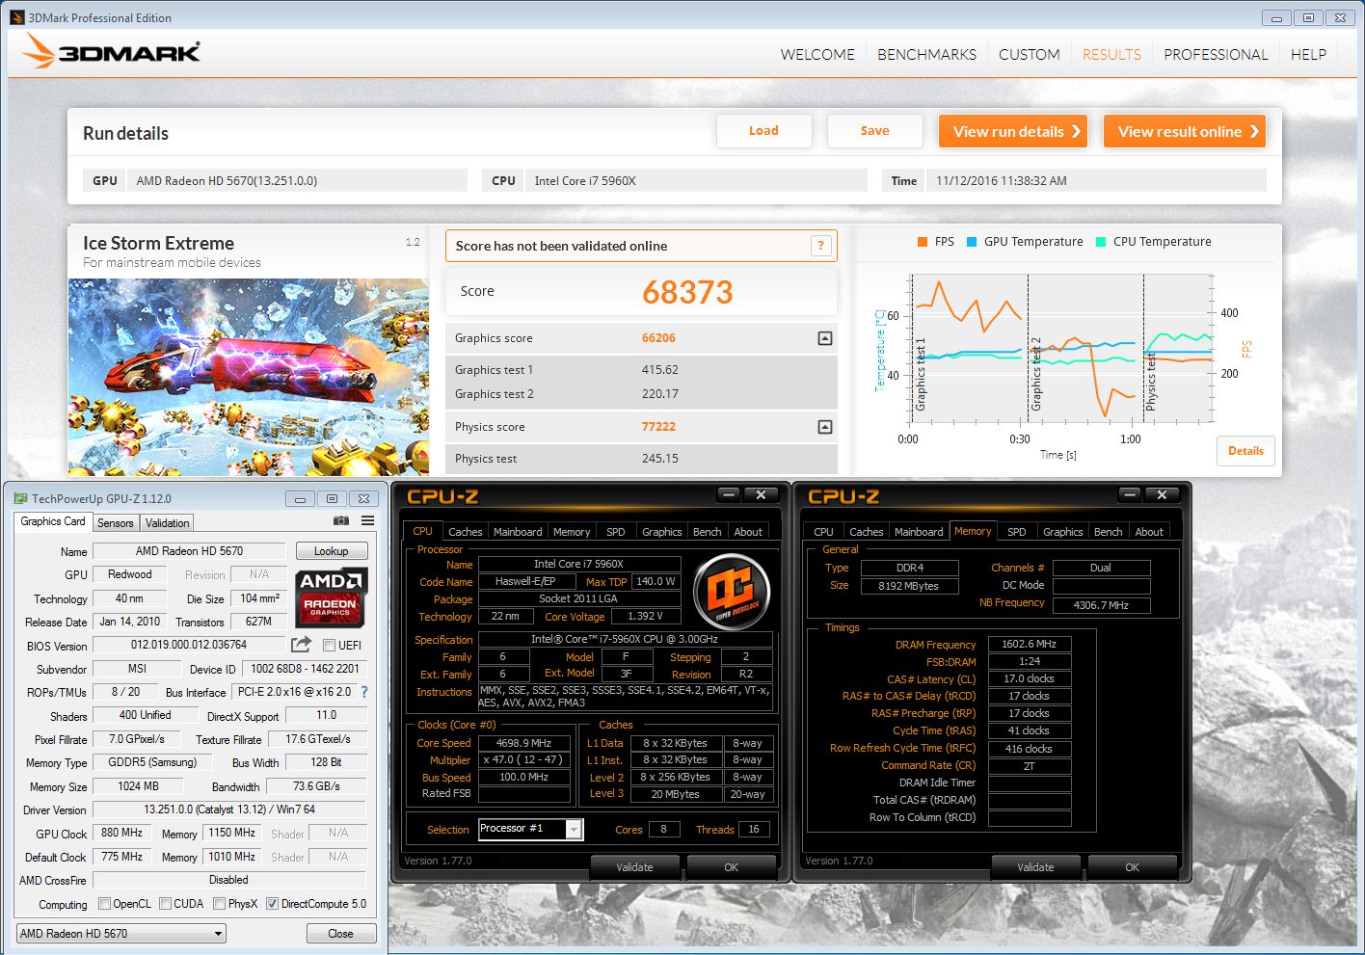
Task: Click Bus Interface question mark icon
Action: pos(363,692)
